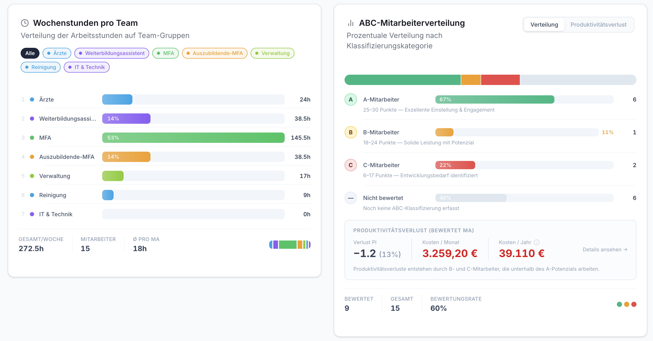This screenshot has width=653, height=341.
Task: Toggle the Verwaltung filter chip
Action: (x=273, y=53)
